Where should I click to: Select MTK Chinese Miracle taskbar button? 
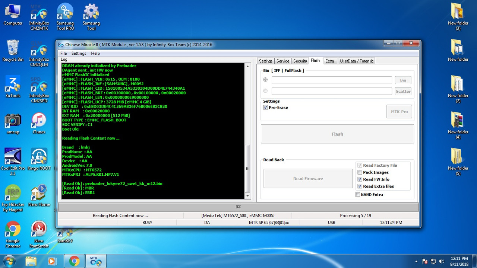[x=96, y=261]
